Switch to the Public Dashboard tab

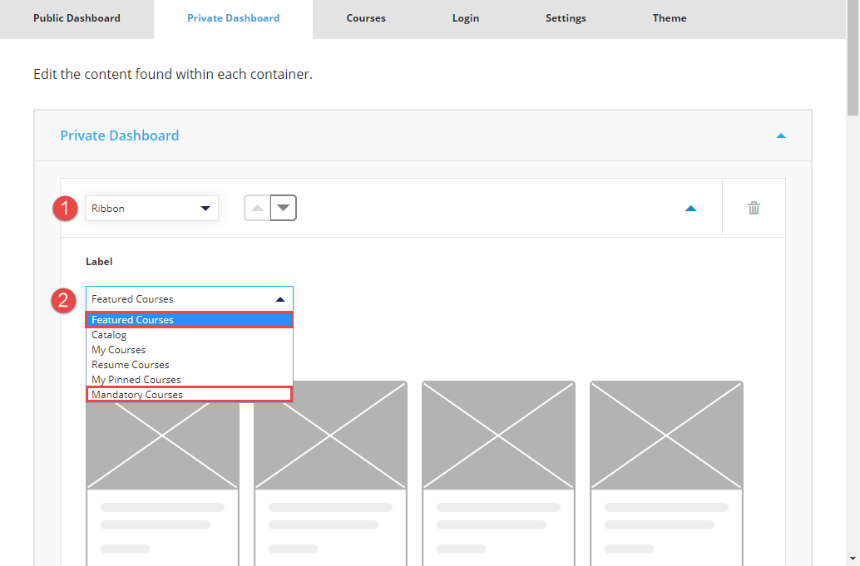[77, 18]
